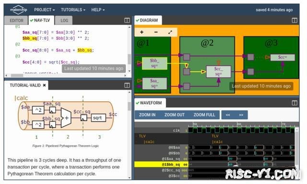The image size is (307, 184).
Task: Open the PROJECT menu
Action: click(45, 10)
